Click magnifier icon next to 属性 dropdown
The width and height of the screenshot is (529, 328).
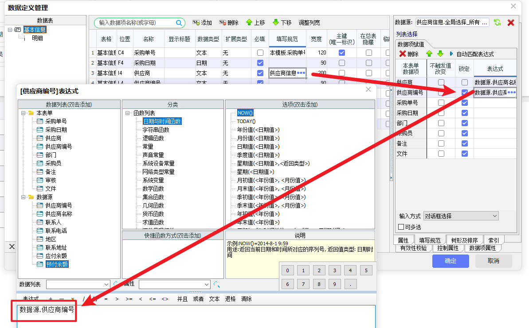coord(216,285)
